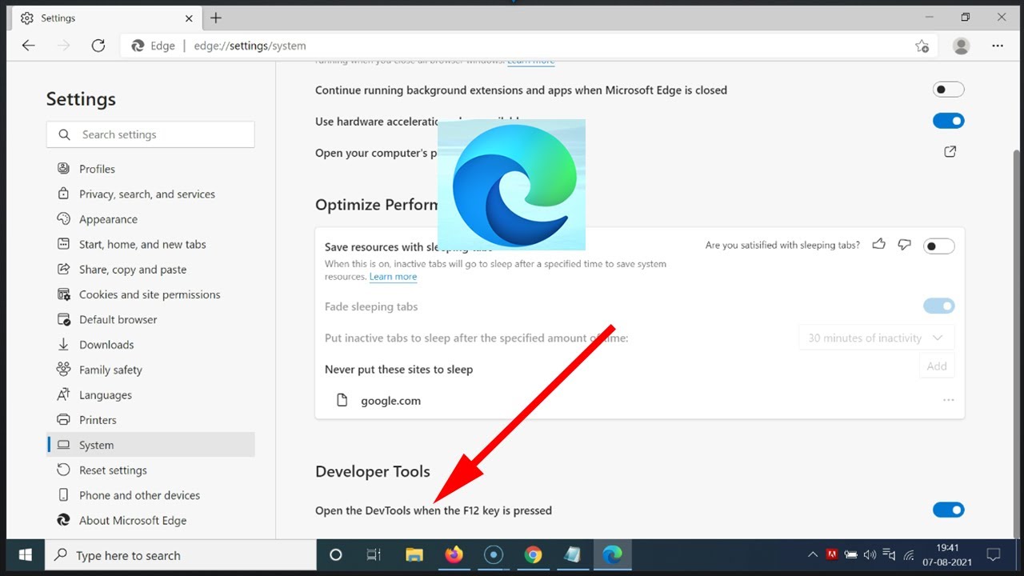The width and height of the screenshot is (1024, 576).
Task: Open the network Wi-Fi tray icon
Action: click(x=909, y=554)
